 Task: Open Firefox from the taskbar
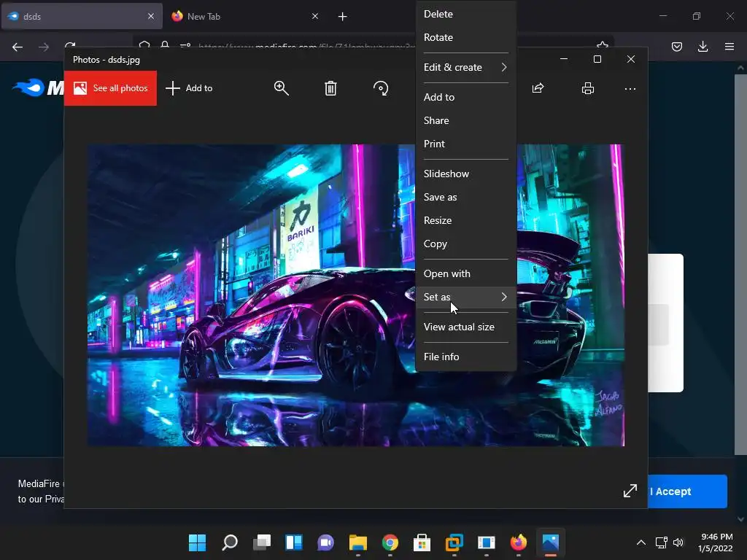519,542
